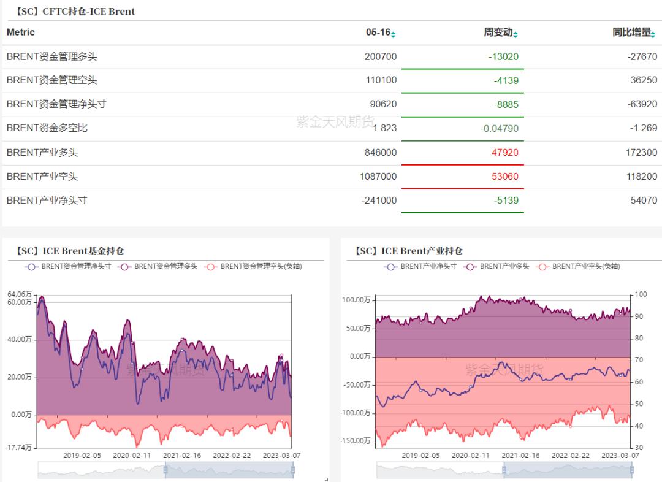Hide BRENT产业多头 series in legend
The image size is (662, 482).
[496, 266]
